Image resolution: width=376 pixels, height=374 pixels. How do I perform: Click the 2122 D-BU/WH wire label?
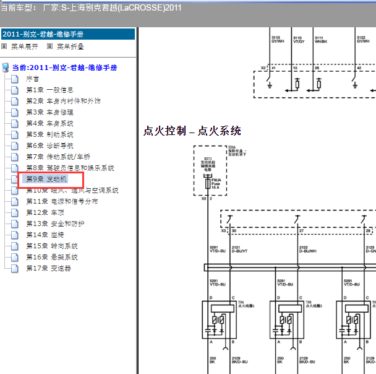tap(307, 249)
